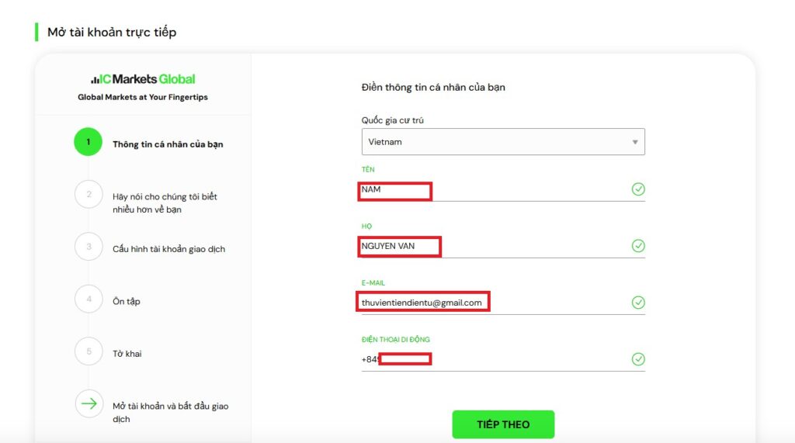Click step 2 circle in sidebar

tap(89, 194)
